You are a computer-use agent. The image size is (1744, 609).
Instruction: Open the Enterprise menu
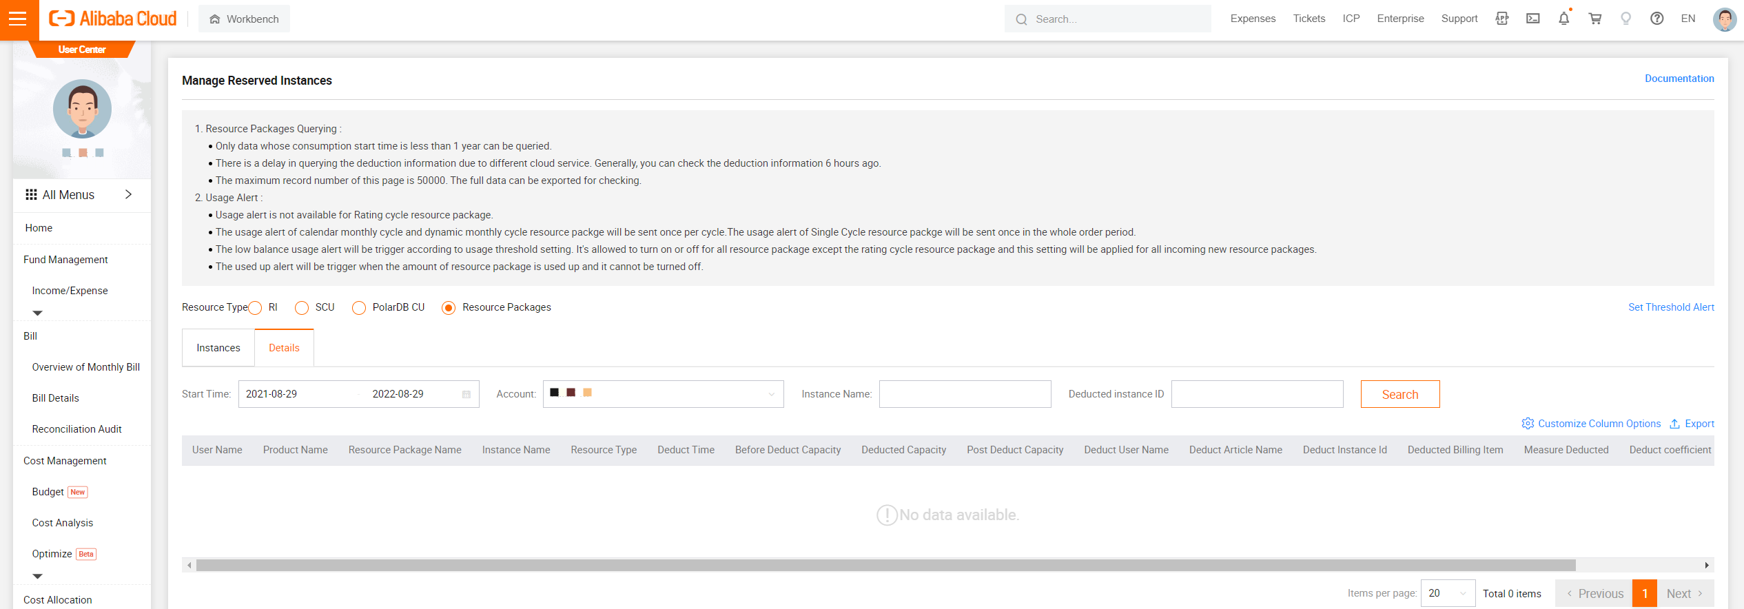[x=1400, y=19]
